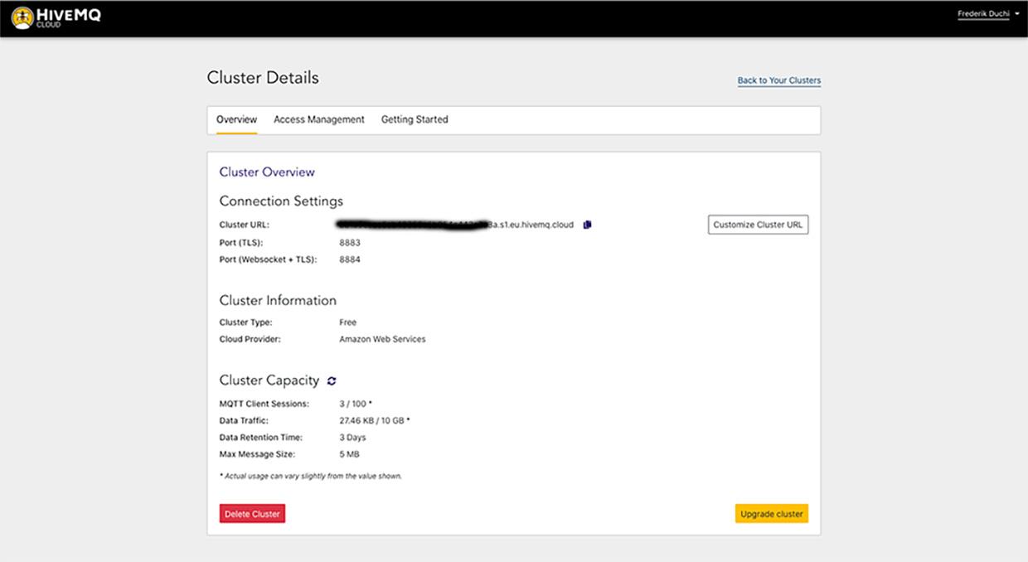This screenshot has width=1028, height=562.
Task: Click the Websocket port value 8884
Action: [350, 259]
